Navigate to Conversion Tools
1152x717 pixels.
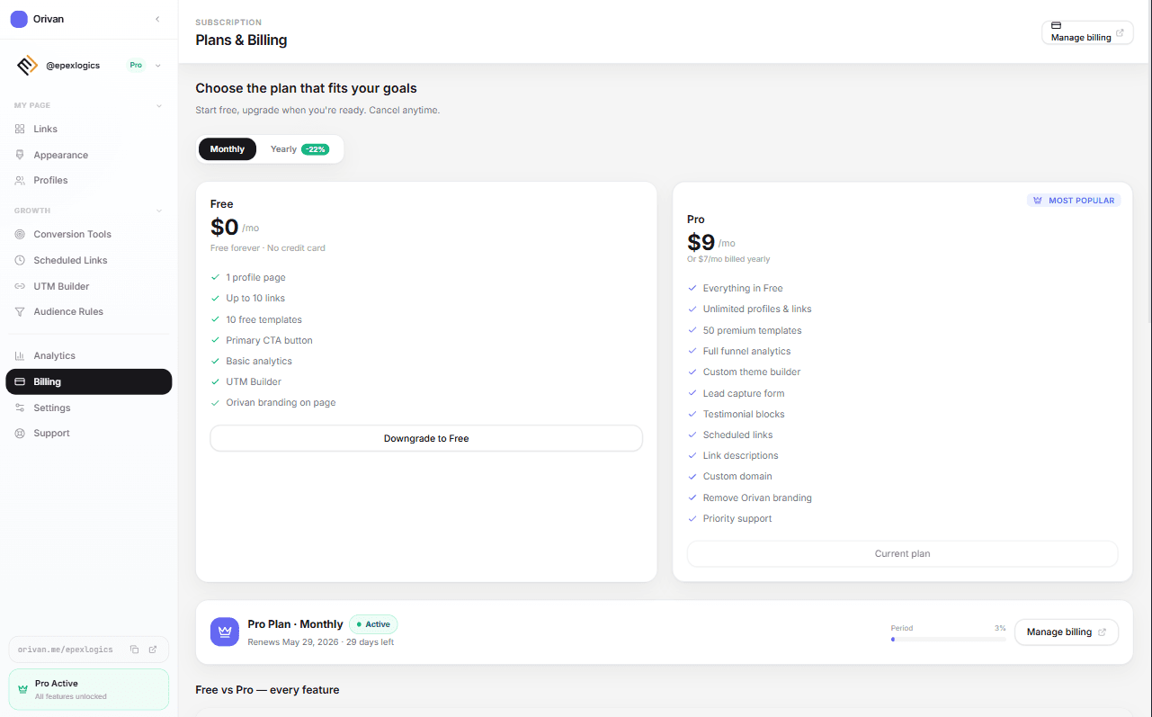tap(88, 234)
